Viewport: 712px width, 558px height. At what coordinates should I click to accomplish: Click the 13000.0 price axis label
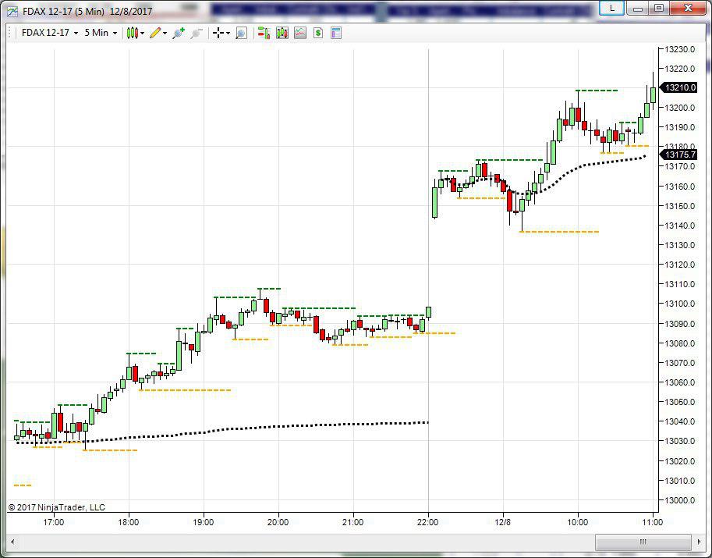[679, 500]
